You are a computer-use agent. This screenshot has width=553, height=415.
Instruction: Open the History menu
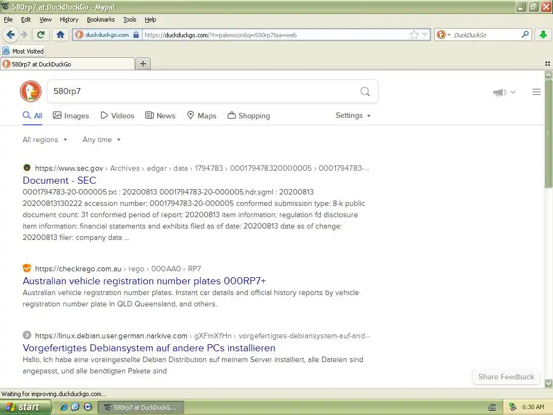[x=69, y=19]
